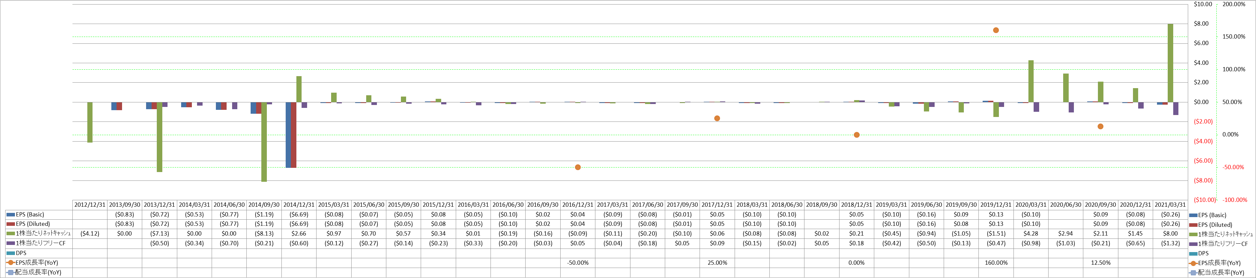This screenshot has width=1256, height=278.
Task: Select the orange 0.00% marker above 2018/12/31
Action: tap(857, 135)
